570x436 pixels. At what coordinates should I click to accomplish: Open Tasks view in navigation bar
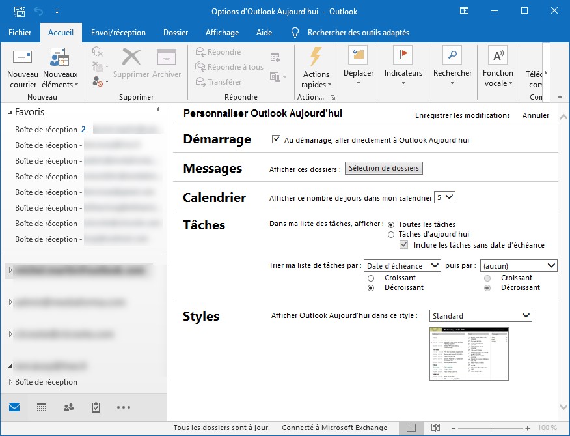point(96,407)
